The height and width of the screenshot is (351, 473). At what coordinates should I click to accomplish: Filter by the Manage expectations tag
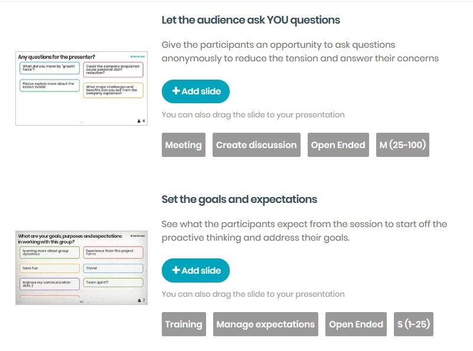tap(266, 324)
